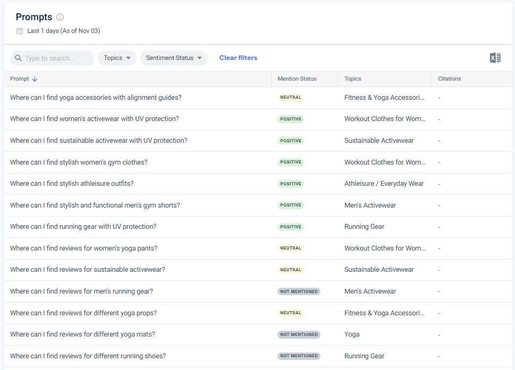Click the search magnifier icon
Image resolution: width=515 pixels, height=370 pixels.
point(19,57)
